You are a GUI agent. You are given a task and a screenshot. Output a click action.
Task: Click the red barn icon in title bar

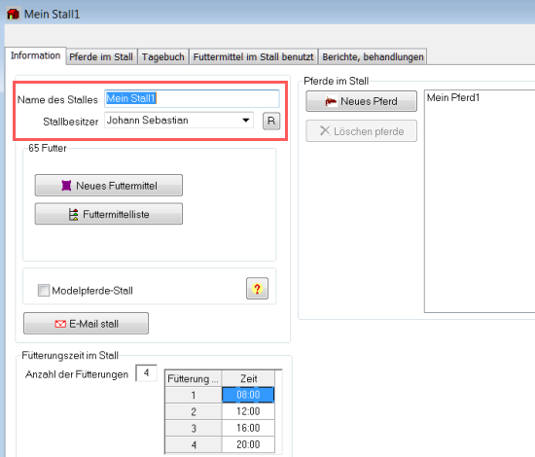click(x=13, y=14)
